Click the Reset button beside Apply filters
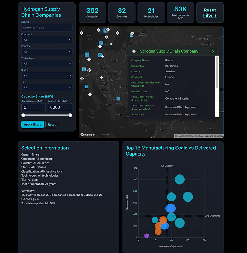This screenshot has height=253, width=247. pos(52,125)
